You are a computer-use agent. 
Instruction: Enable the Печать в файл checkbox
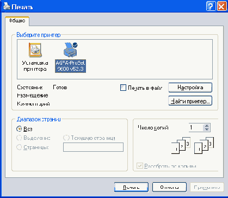coord(123,88)
